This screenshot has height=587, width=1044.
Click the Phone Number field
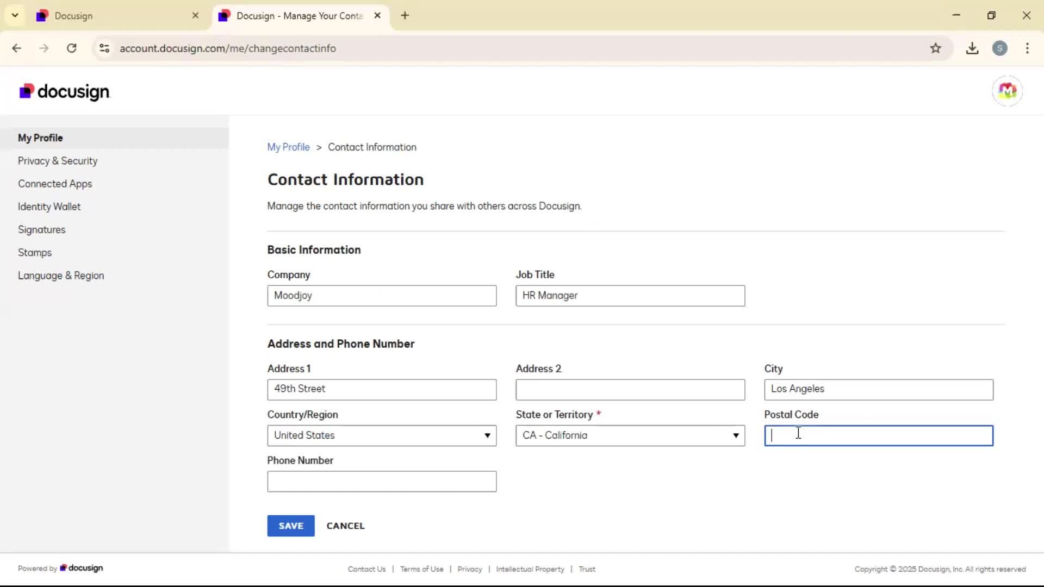tap(382, 482)
